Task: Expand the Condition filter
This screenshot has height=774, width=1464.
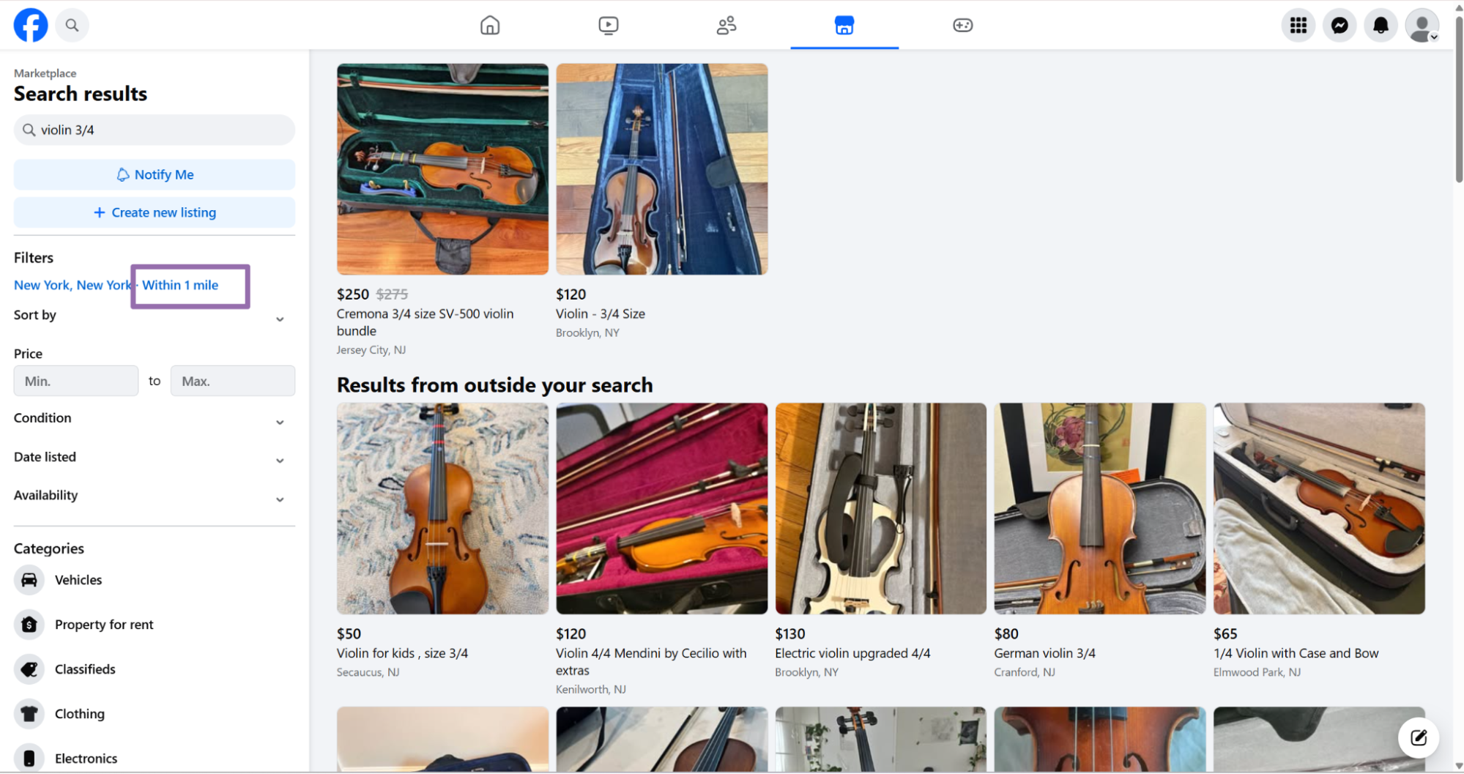Action: tap(150, 419)
